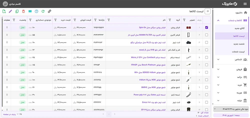Click the green refresh icon
Screen dimensions: 250x118
pyautogui.click(x=43, y=11)
